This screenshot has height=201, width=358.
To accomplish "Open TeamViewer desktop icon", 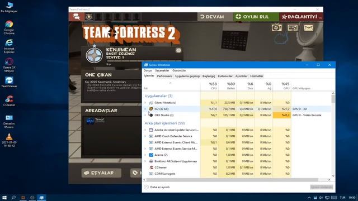I will point(9,82).
